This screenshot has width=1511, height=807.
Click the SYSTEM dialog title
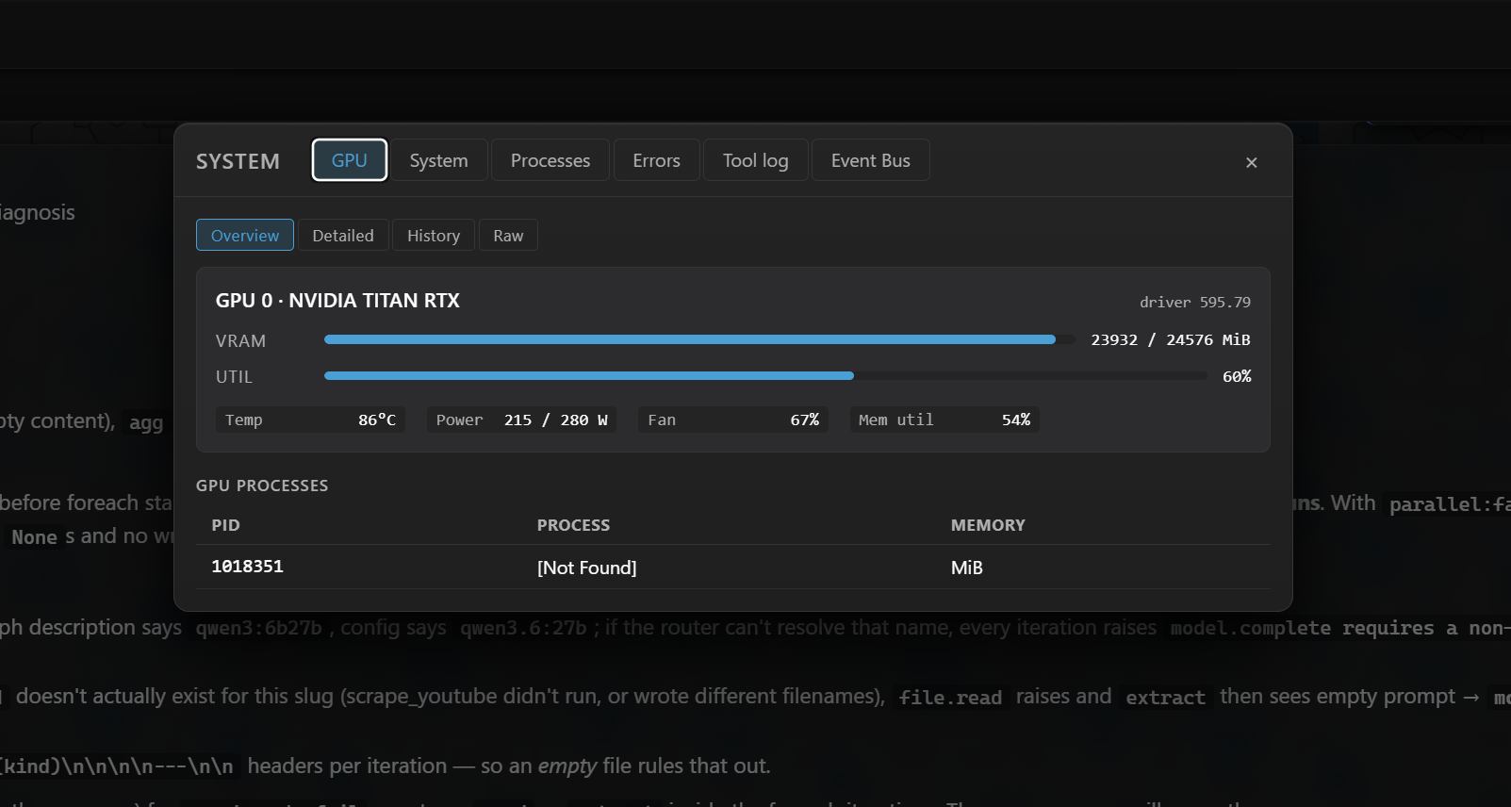pyautogui.click(x=238, y=161)
